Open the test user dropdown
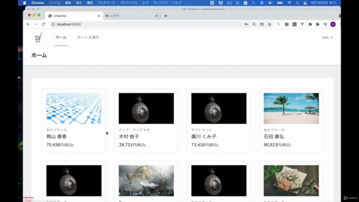 (328, 38)
